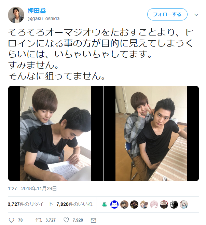
Task: Open the left photo of the tweet
Action: 55,133
